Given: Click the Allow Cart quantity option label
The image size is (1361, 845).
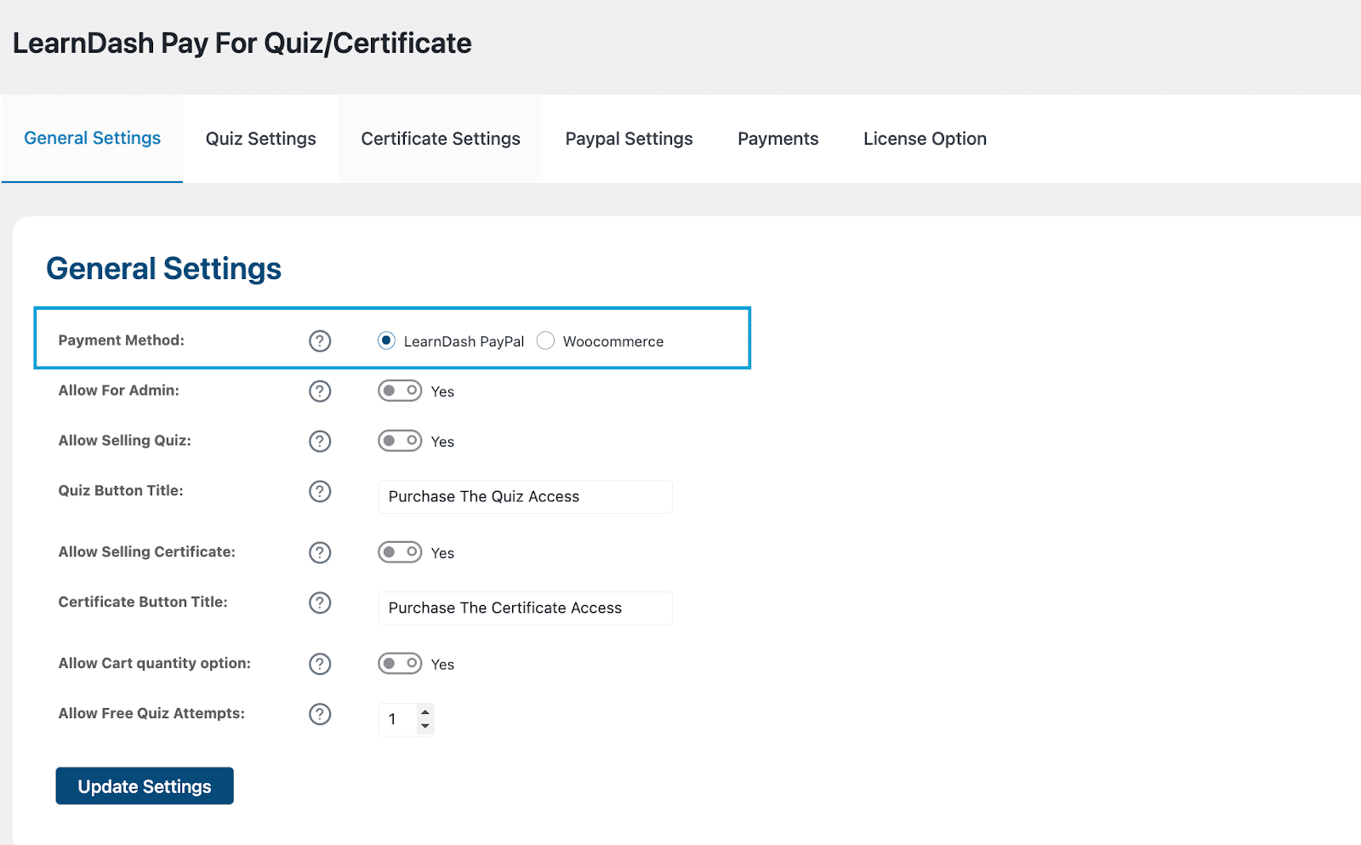Looking at the screenshot, I should click(155, 664).
